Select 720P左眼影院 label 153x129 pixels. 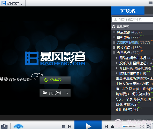tap(128, 42)
